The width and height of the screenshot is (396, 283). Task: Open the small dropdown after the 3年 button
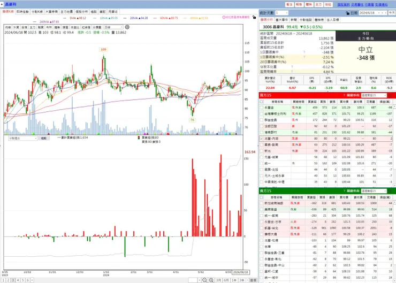(x=247, y=280)
